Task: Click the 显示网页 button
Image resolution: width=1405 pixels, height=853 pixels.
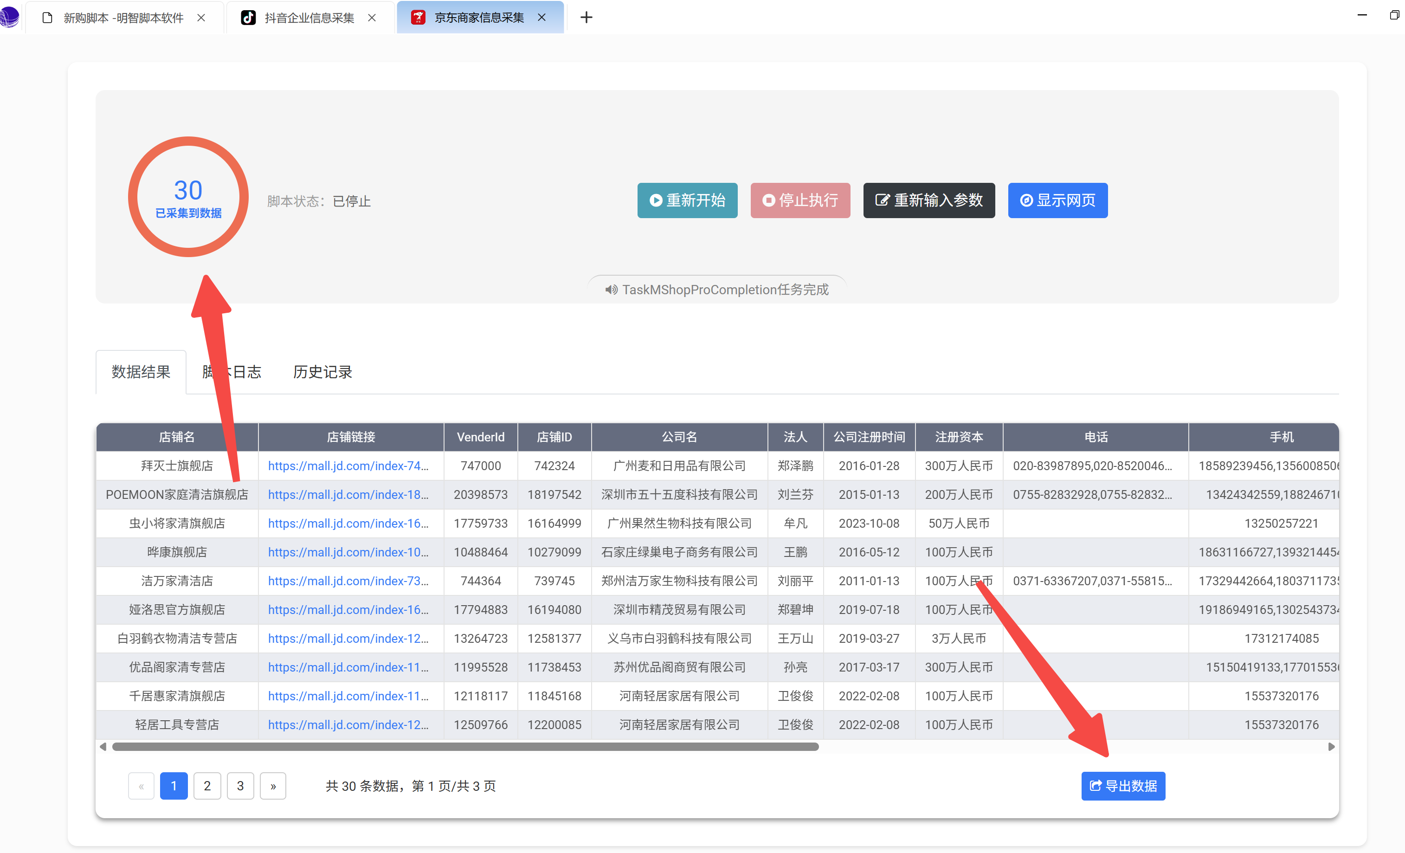Action: point(1058,200)
